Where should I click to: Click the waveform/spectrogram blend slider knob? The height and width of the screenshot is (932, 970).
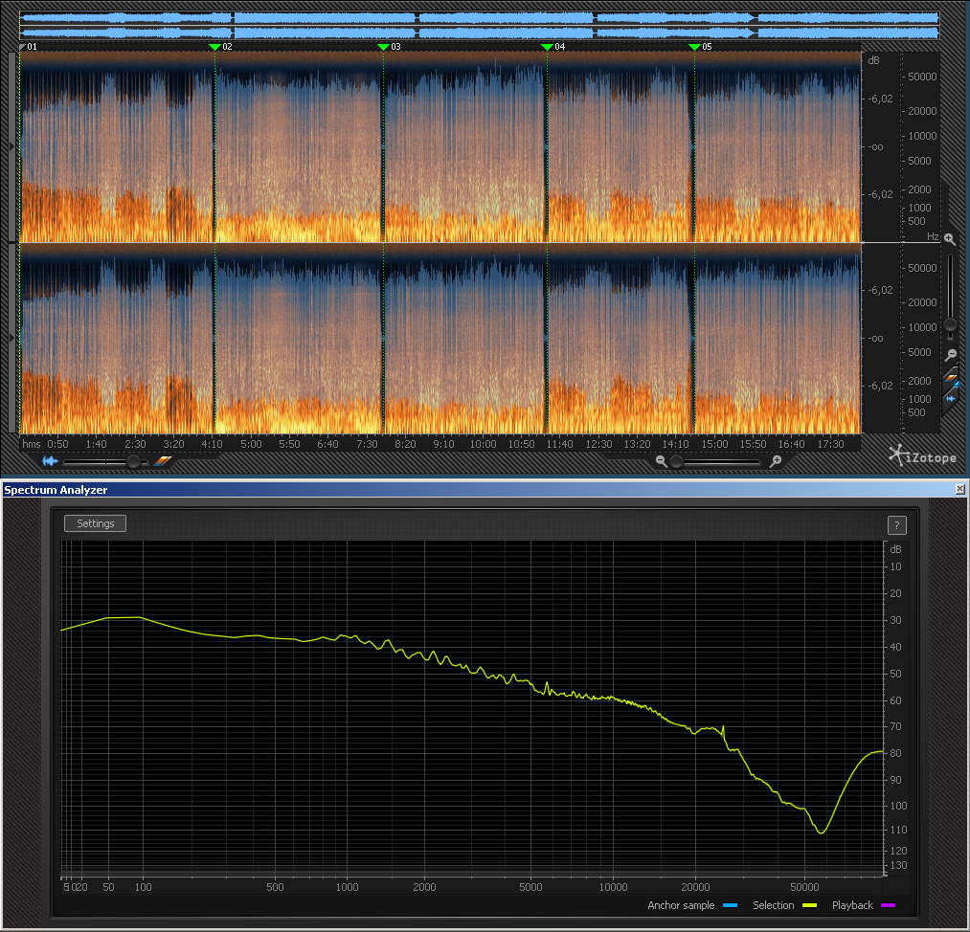[x=133, y=461]
